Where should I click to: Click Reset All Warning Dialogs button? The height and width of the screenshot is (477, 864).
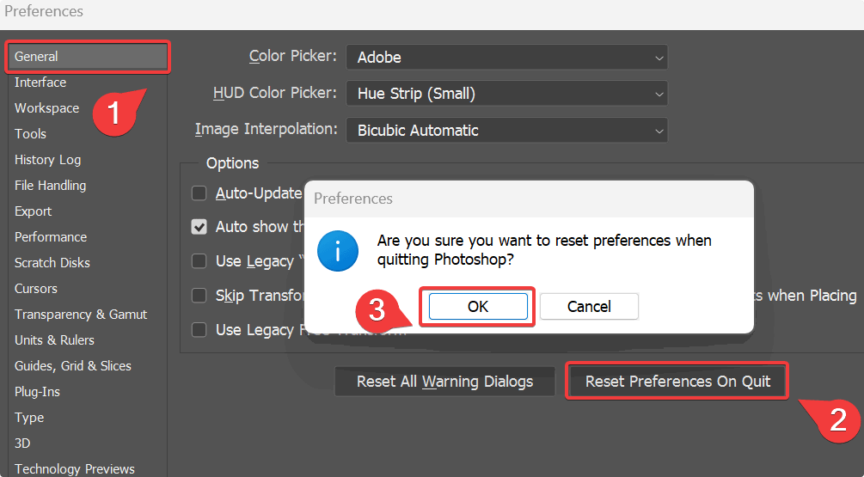[445, 382]
